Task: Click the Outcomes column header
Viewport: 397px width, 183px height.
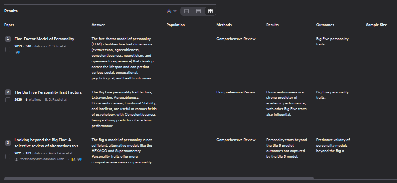Action: [325, 25]
